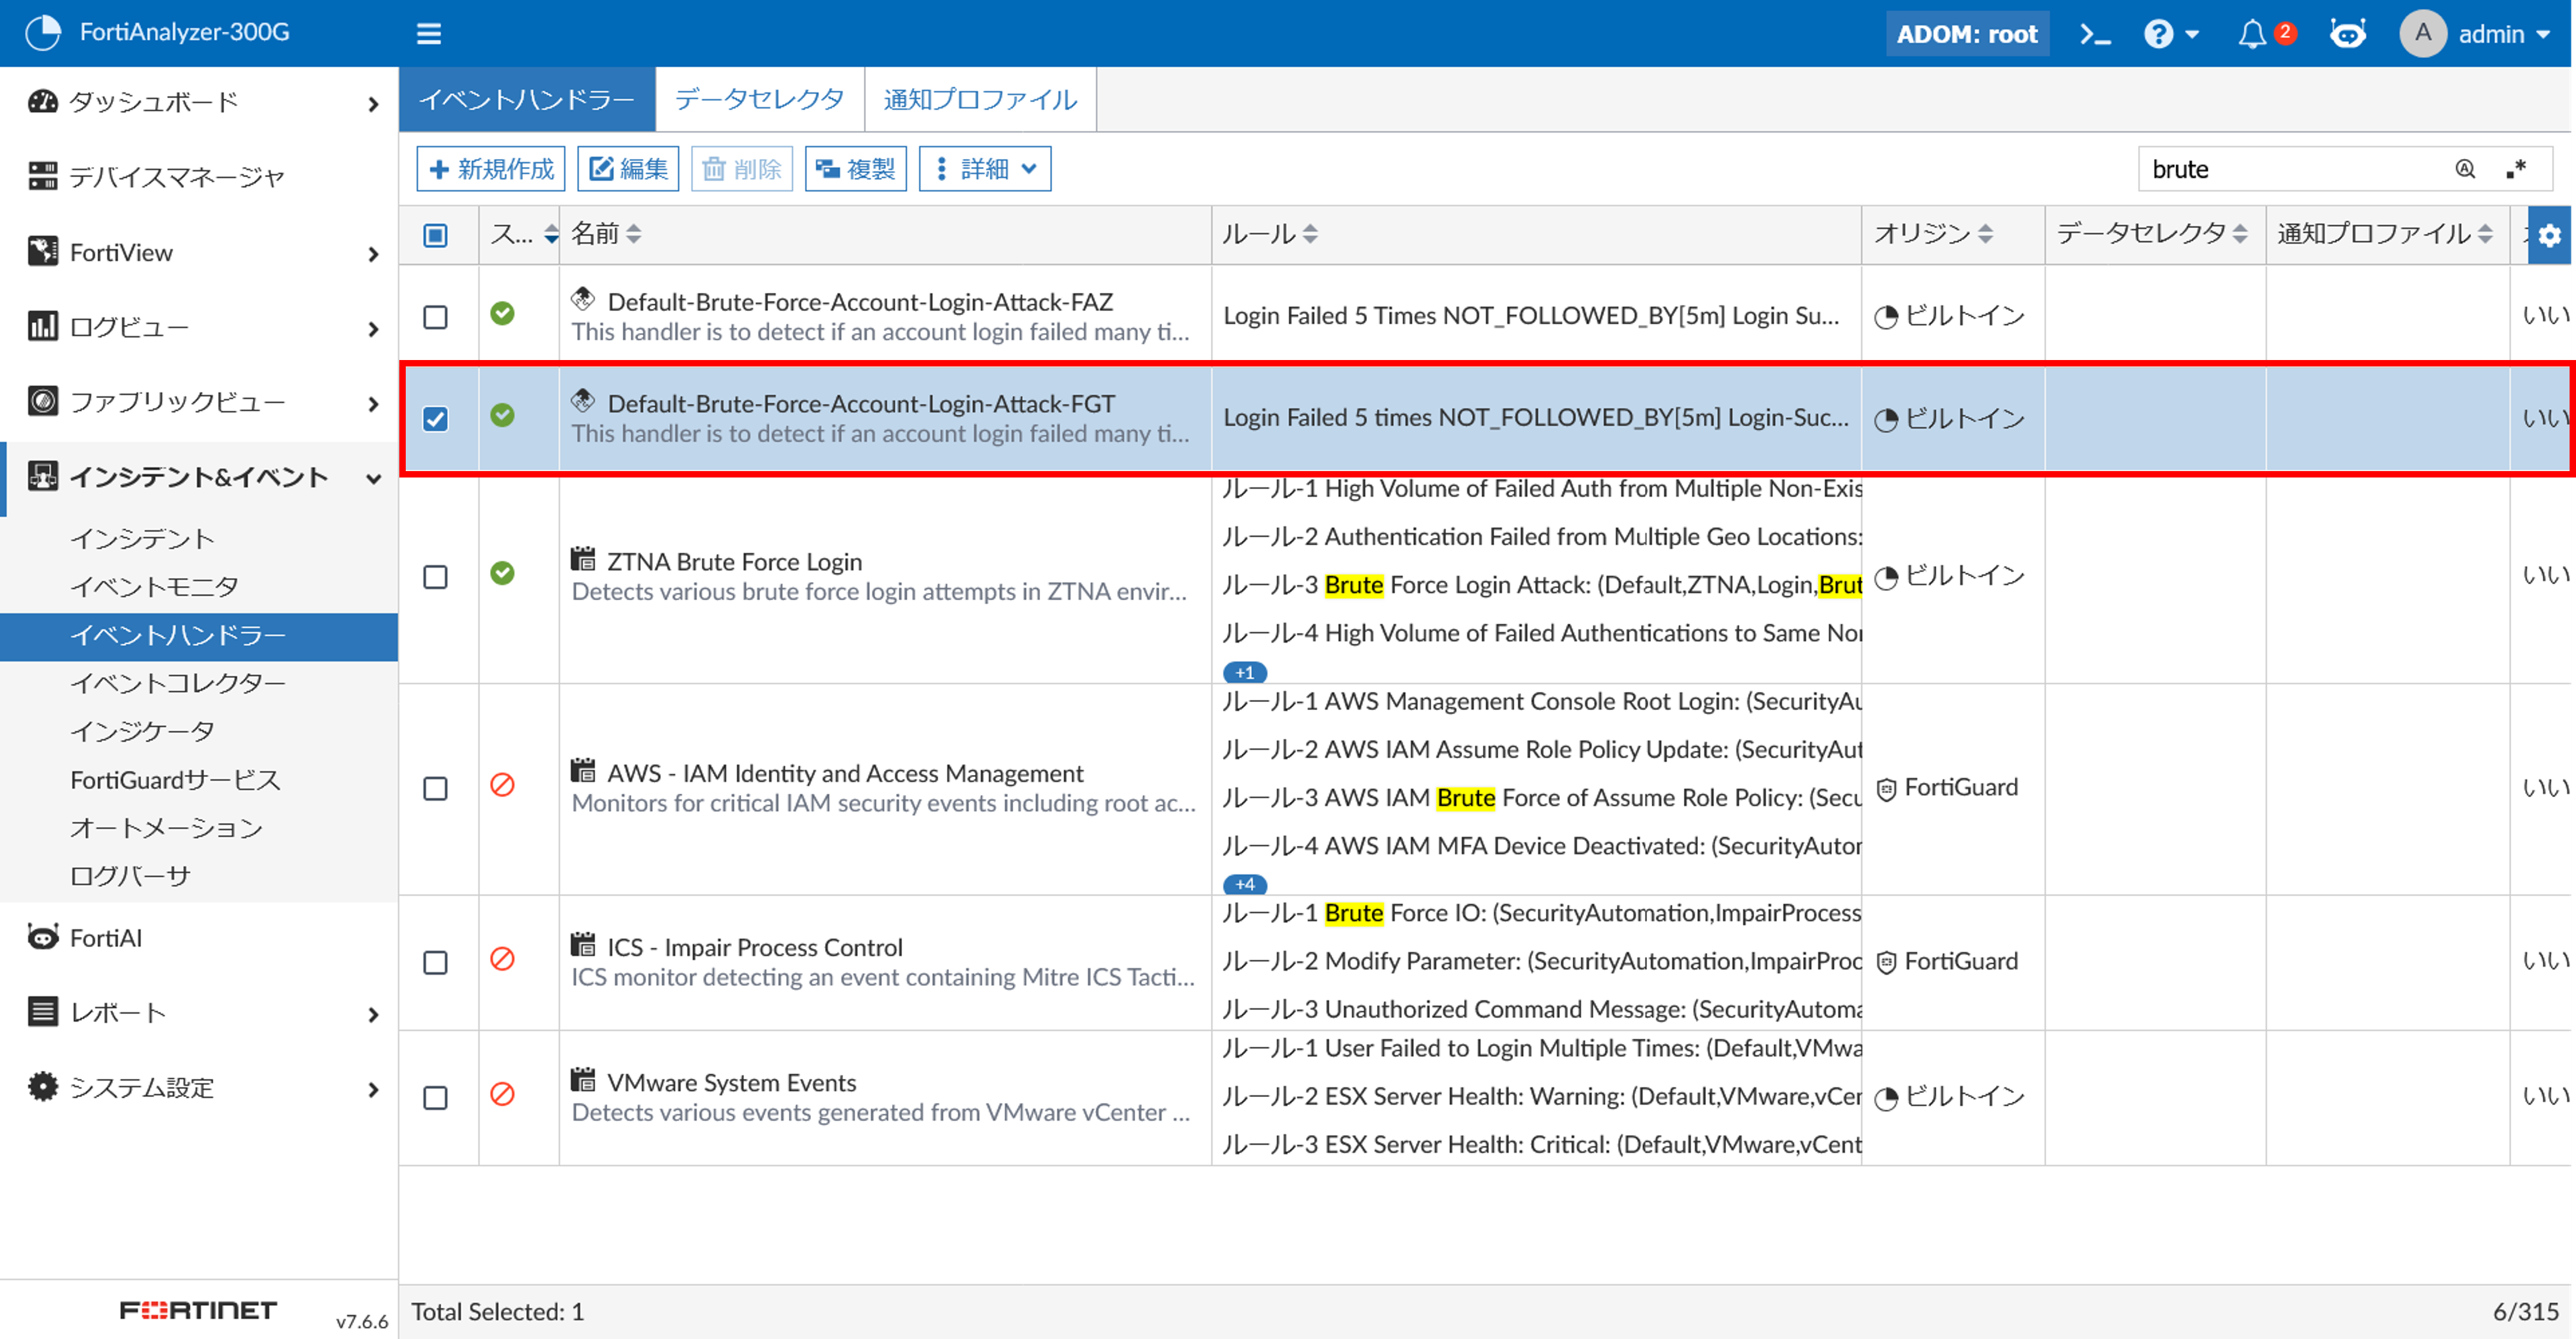This screenshot has width=2576, height=1339.
Task: Click the table column settings gear icon
Action: (x=2549, y=235)
